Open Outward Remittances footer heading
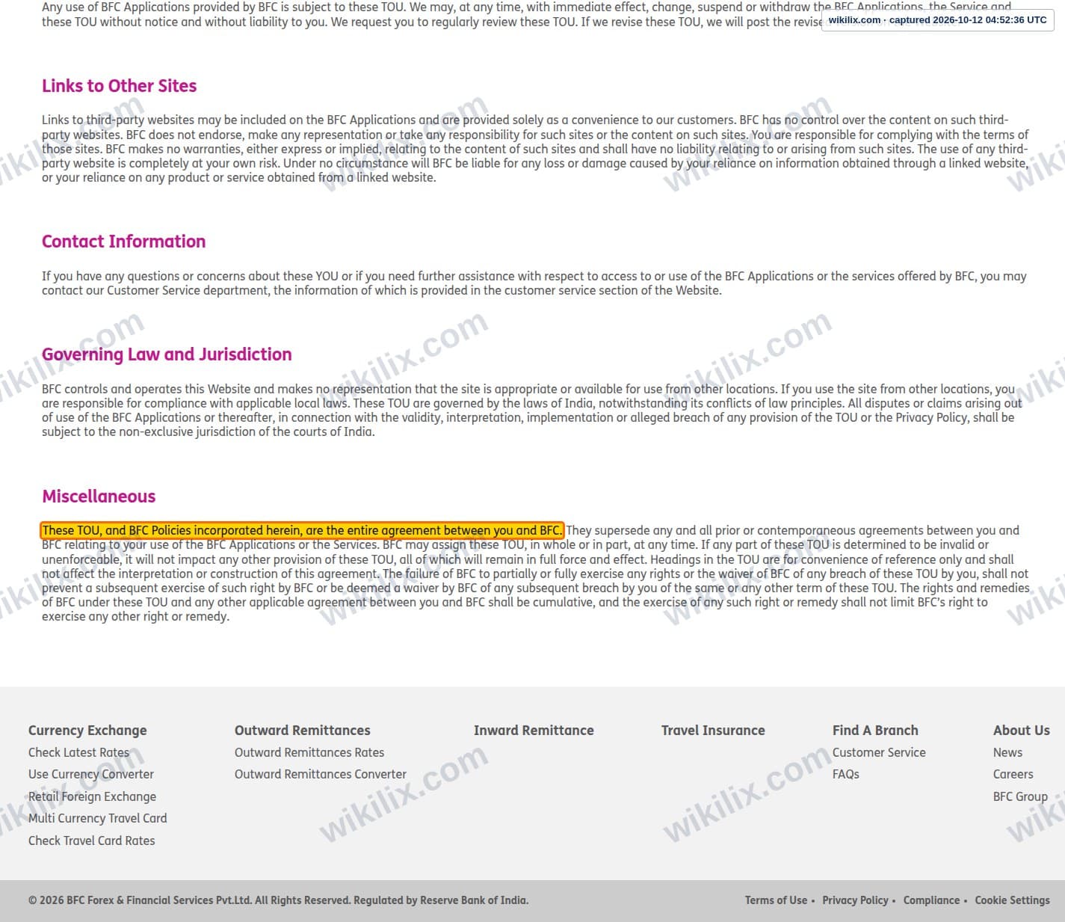 pyautogui.click(x=303, y=731)
